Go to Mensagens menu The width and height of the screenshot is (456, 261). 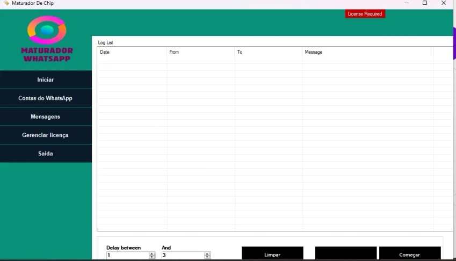tap(46, 117)
